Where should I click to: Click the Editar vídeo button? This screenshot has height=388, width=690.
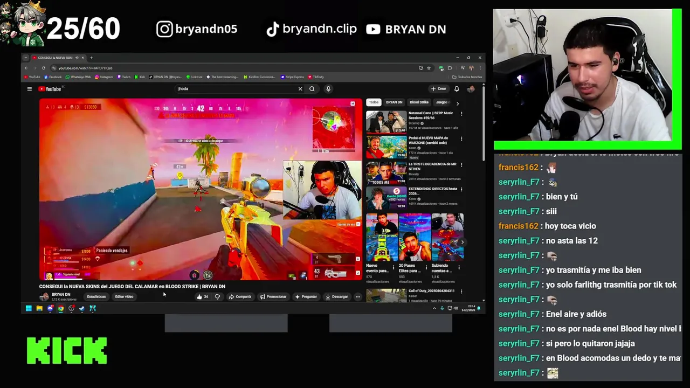124,296
